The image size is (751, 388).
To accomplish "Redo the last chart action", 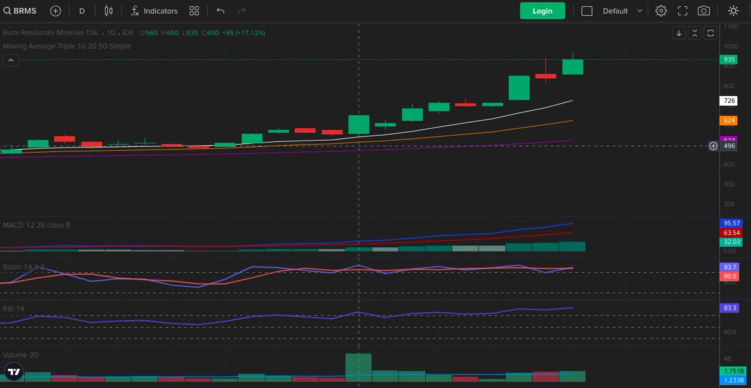I will (242, 11).
